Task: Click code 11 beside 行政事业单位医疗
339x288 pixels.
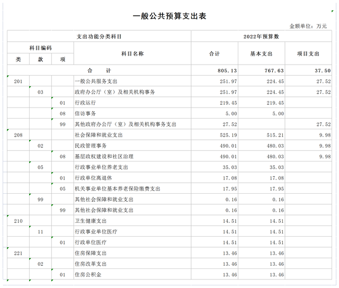Action: click(40, 232)
